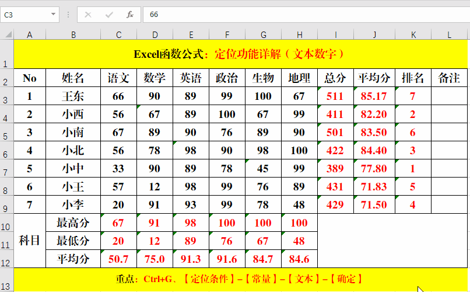
Task: Click the empty 备注 cell for 王东
Action: 449,96
